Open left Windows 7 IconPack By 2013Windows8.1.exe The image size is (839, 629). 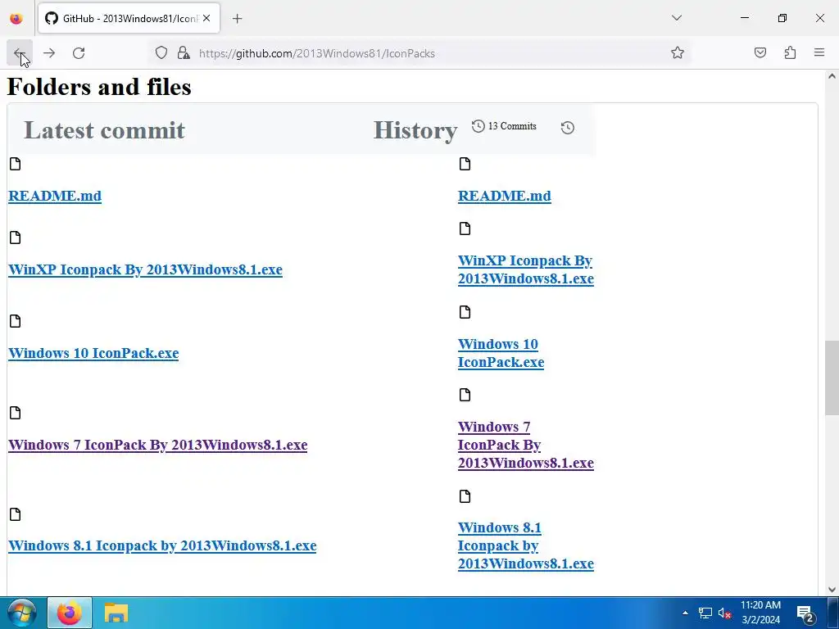coord(158,445)
